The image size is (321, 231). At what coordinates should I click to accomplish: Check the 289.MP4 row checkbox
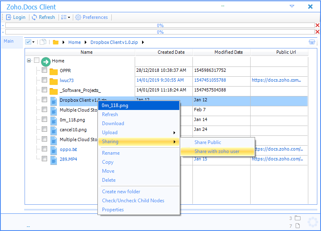(x=44, y=158)
